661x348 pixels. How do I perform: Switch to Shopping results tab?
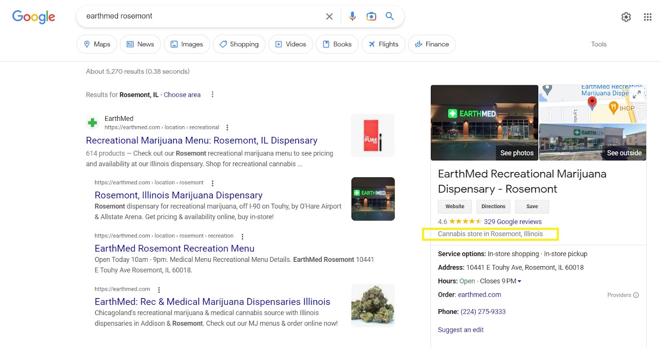(x=239, y=44)
